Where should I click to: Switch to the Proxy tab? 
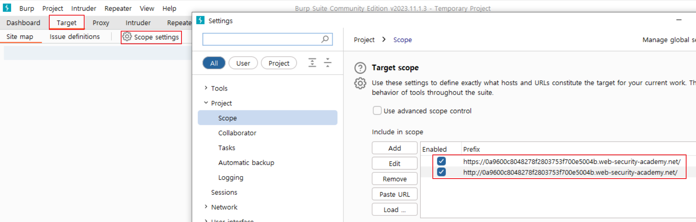(101, 23)
